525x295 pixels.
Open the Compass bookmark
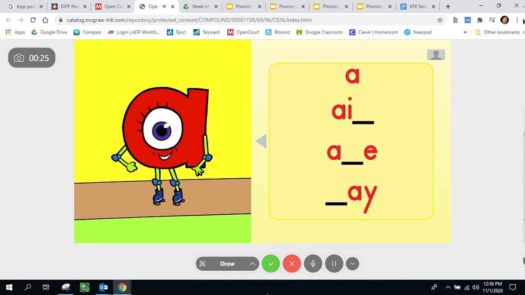[x=87, y=32]
